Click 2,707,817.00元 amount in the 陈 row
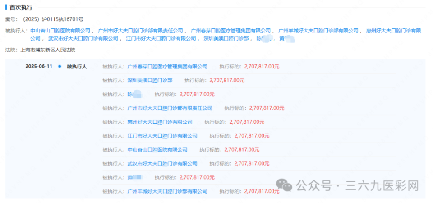Screen dimensions: 433x203 (197, 94)
